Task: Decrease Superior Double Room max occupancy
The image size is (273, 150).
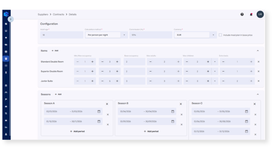Action: [x=102, y=71]
